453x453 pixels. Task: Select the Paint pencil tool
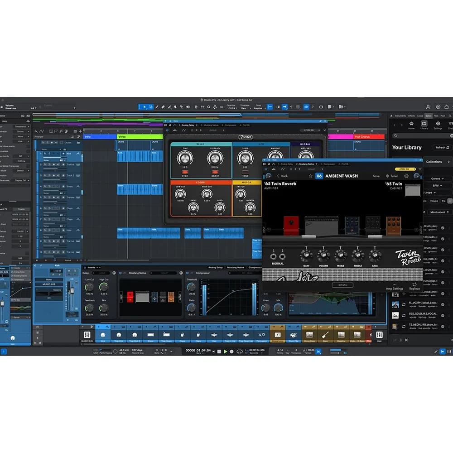157,107
